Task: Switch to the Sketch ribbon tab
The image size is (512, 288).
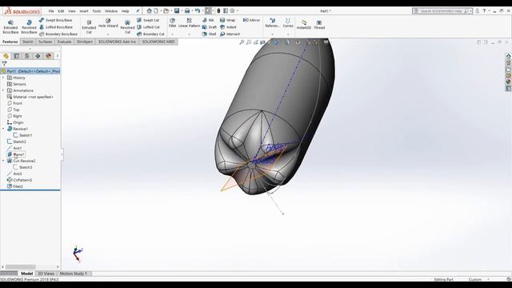Action: tap(28, 42)
